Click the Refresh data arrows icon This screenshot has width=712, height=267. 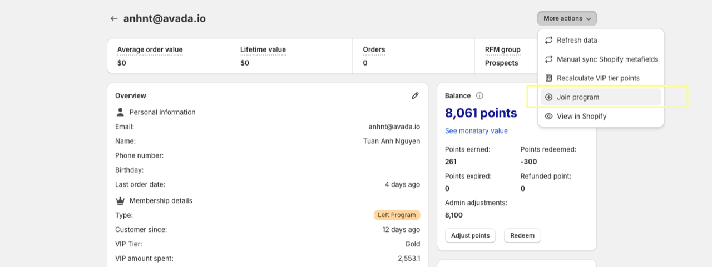549,40
